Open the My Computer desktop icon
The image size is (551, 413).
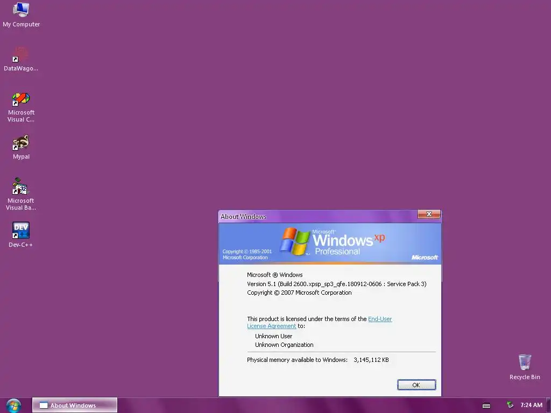pyautogui.click(x=21, y=14)
